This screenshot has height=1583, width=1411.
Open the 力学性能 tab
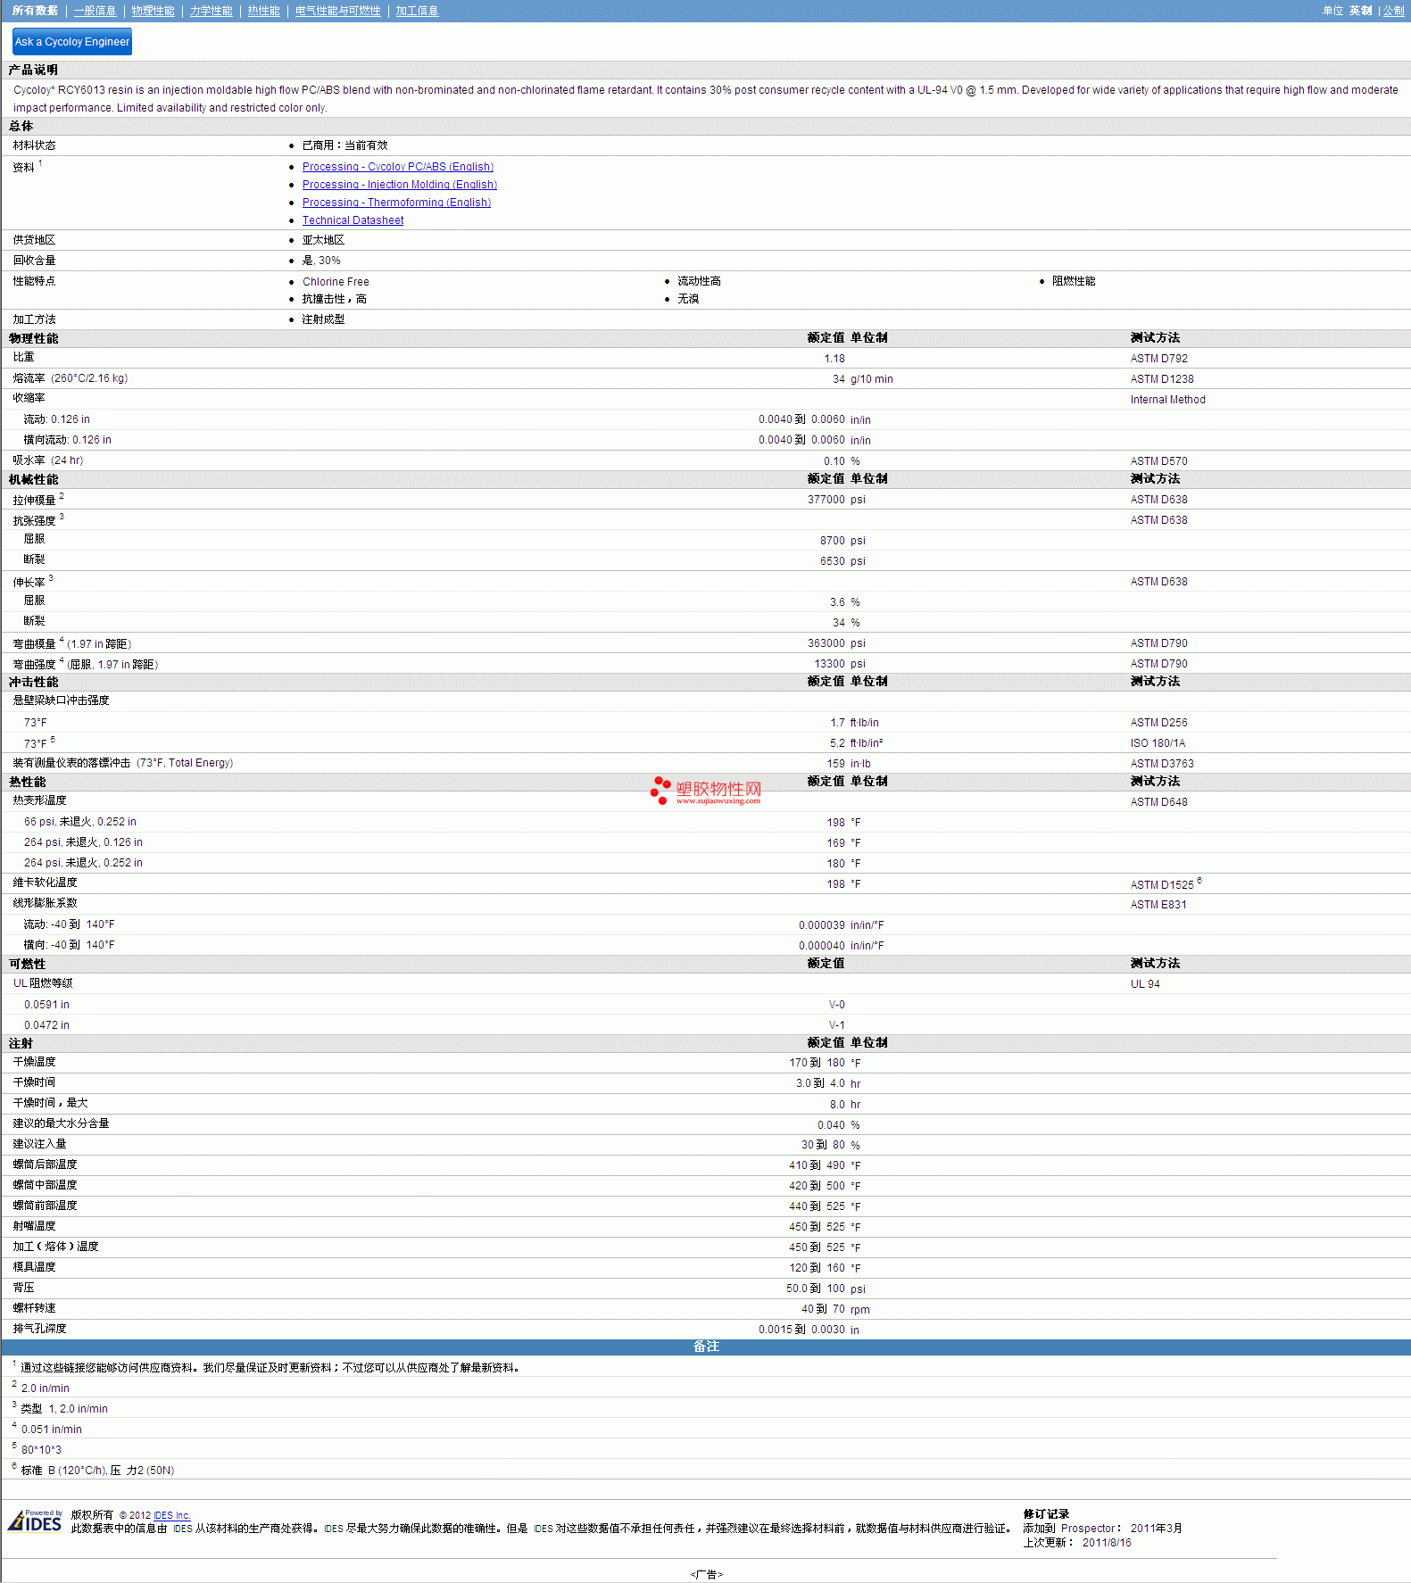211,11
